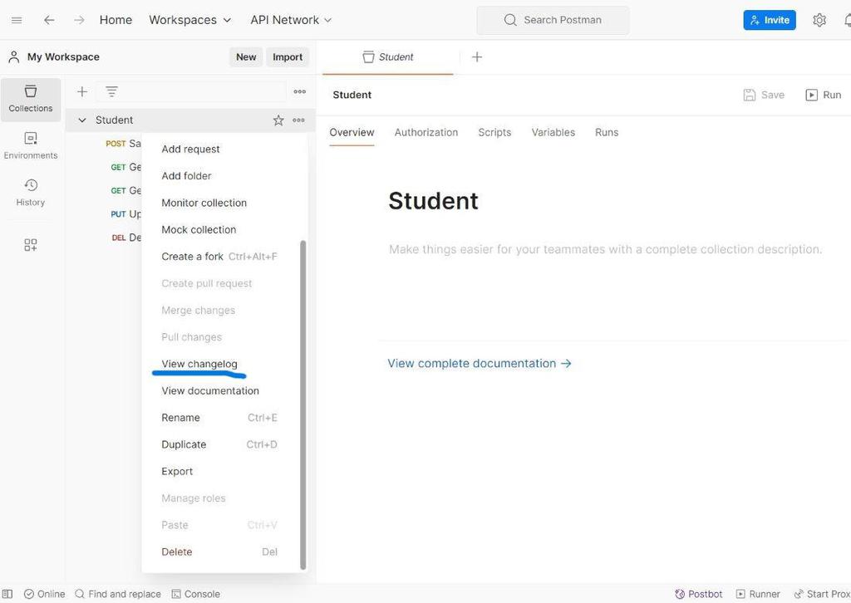Star the Student collection
851x603 pixels.
tap(278, 120)
